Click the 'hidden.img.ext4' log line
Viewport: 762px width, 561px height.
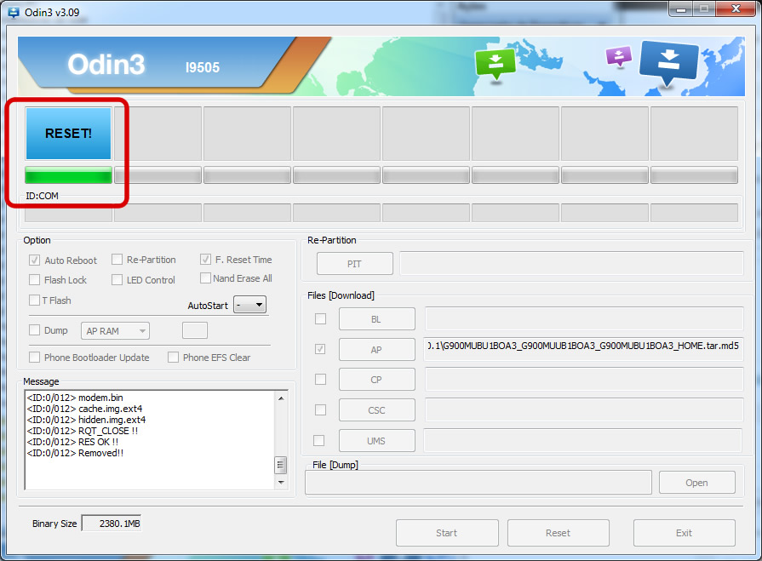86,420
